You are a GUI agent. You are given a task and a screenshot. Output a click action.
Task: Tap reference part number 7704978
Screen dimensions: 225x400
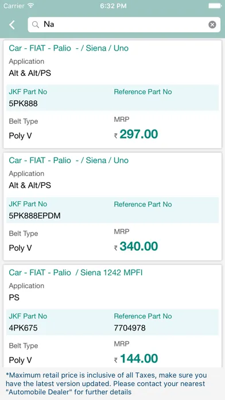coord(130,328)
